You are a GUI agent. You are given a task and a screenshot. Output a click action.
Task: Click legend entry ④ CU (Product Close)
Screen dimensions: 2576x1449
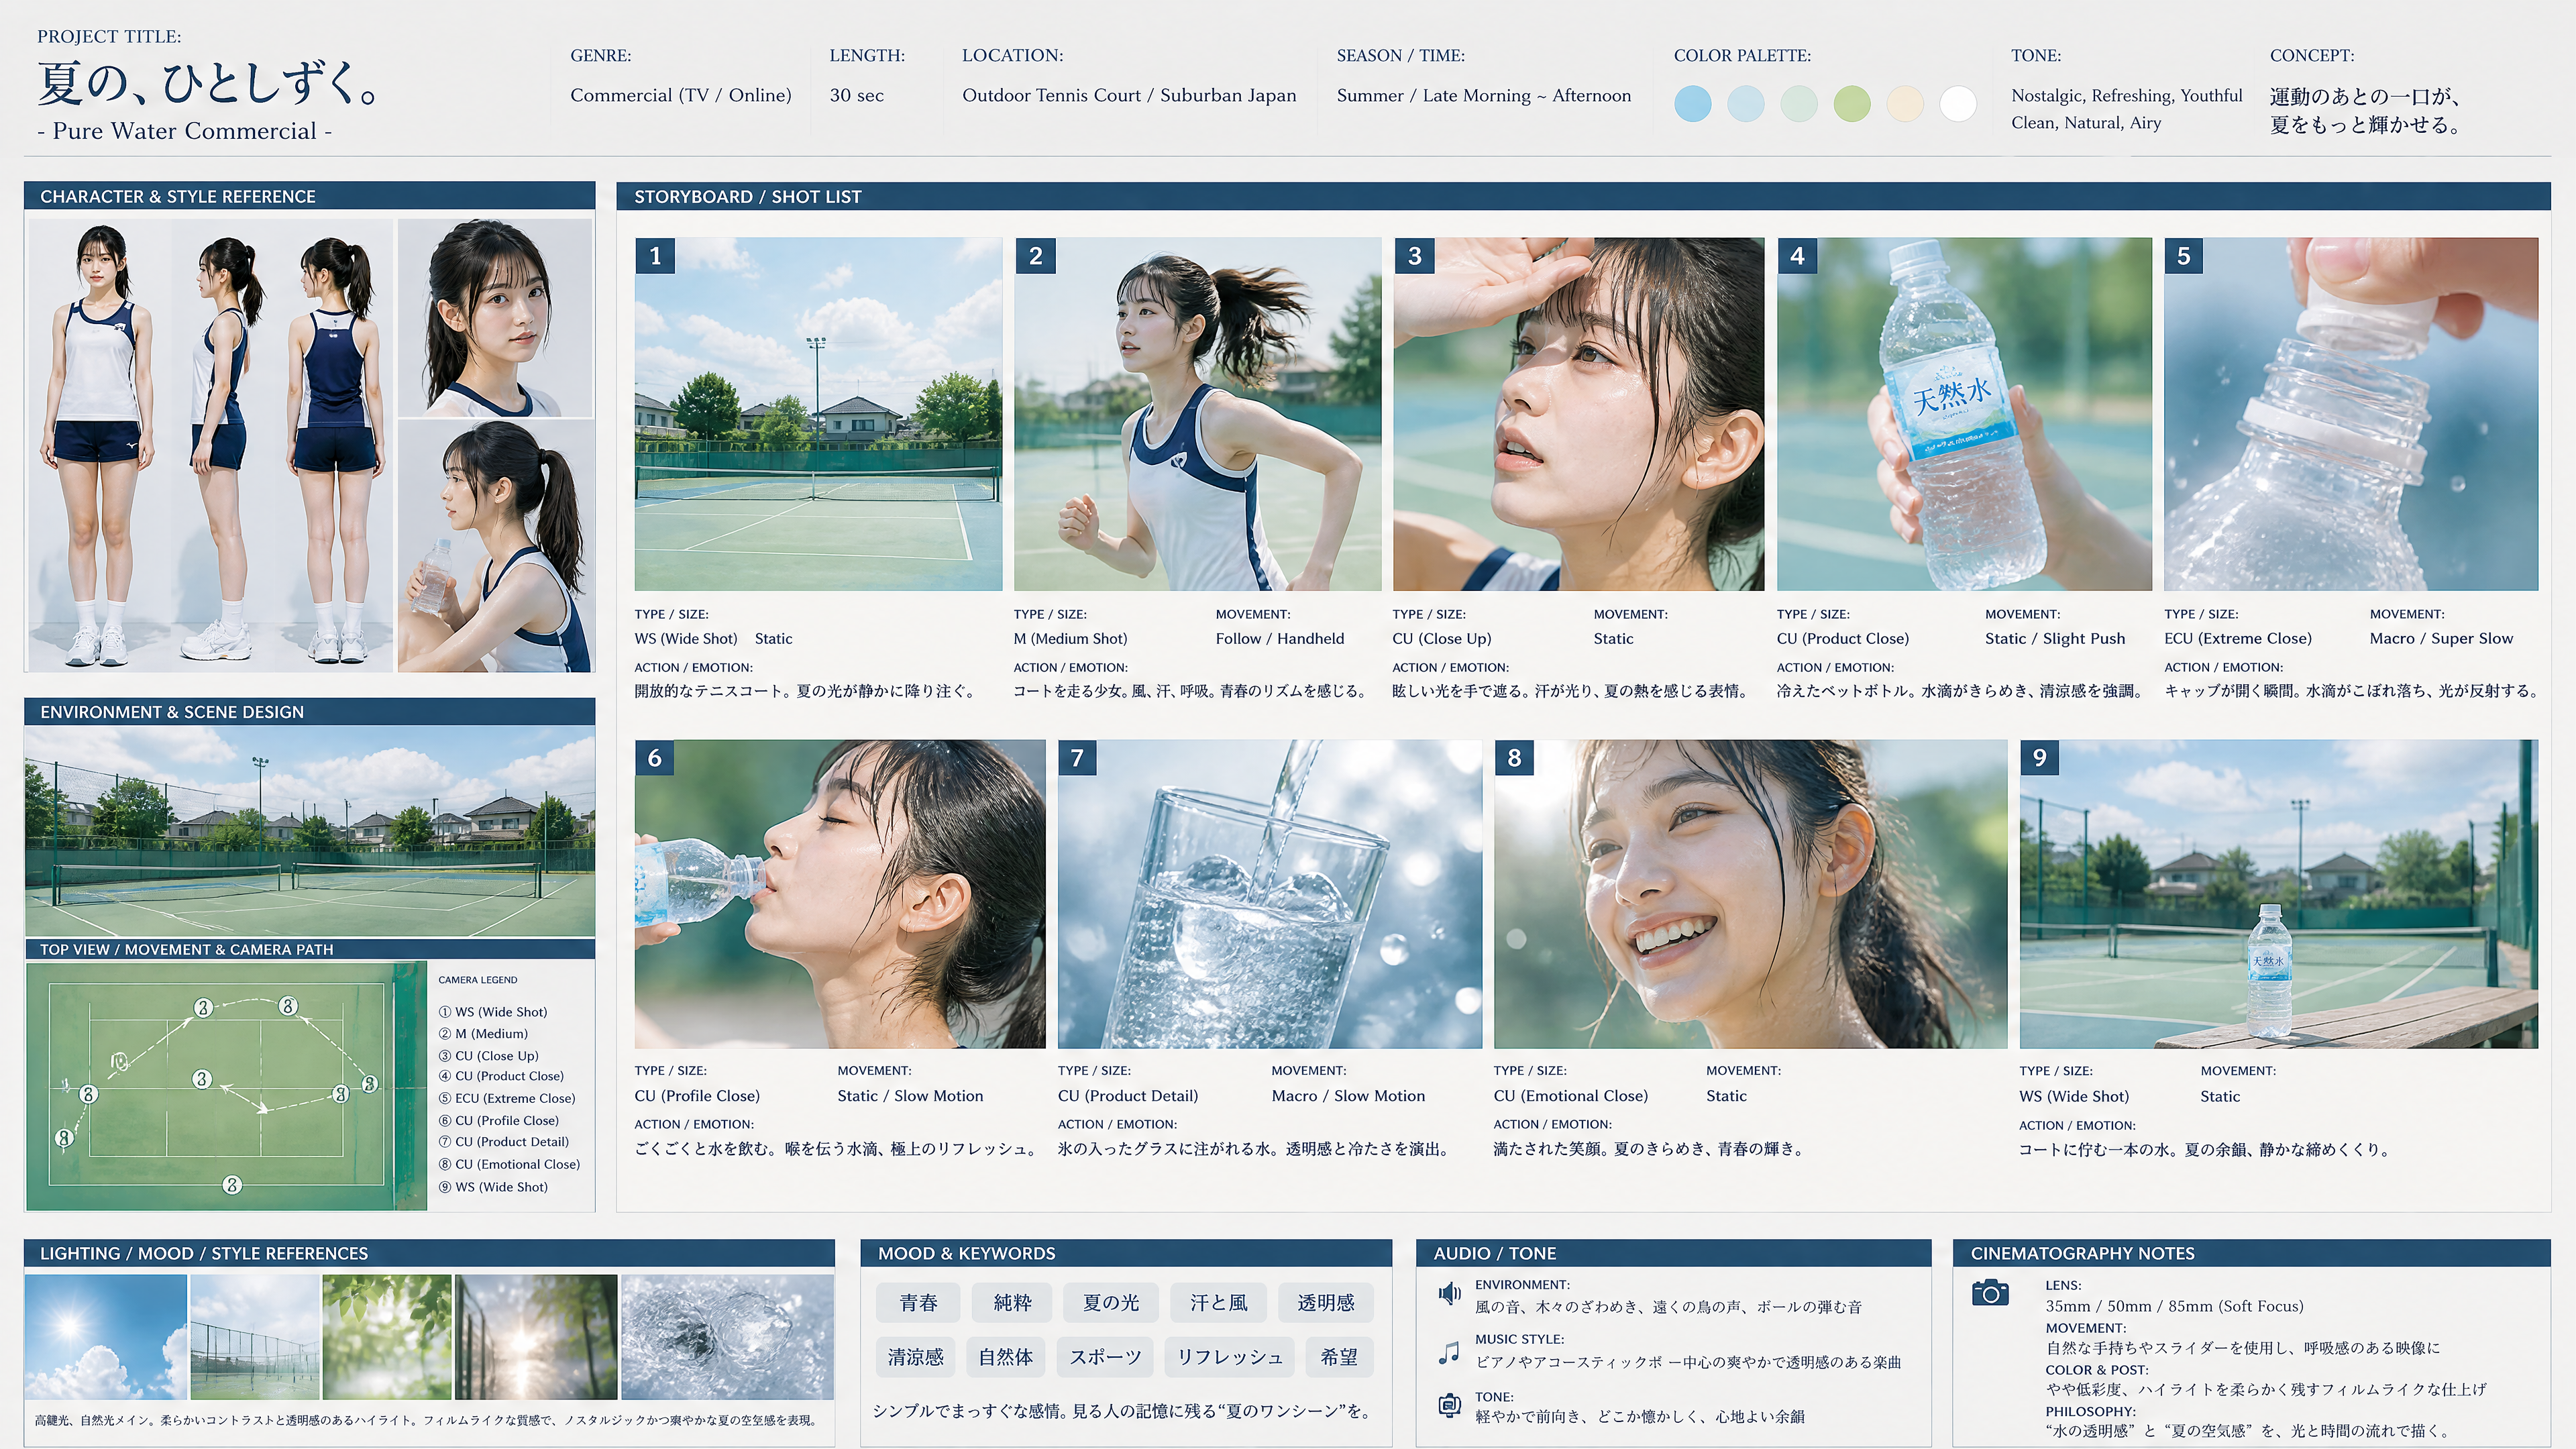click(501, 1076)
